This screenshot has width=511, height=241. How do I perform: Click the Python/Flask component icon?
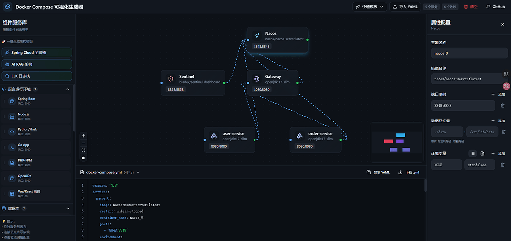12,132
